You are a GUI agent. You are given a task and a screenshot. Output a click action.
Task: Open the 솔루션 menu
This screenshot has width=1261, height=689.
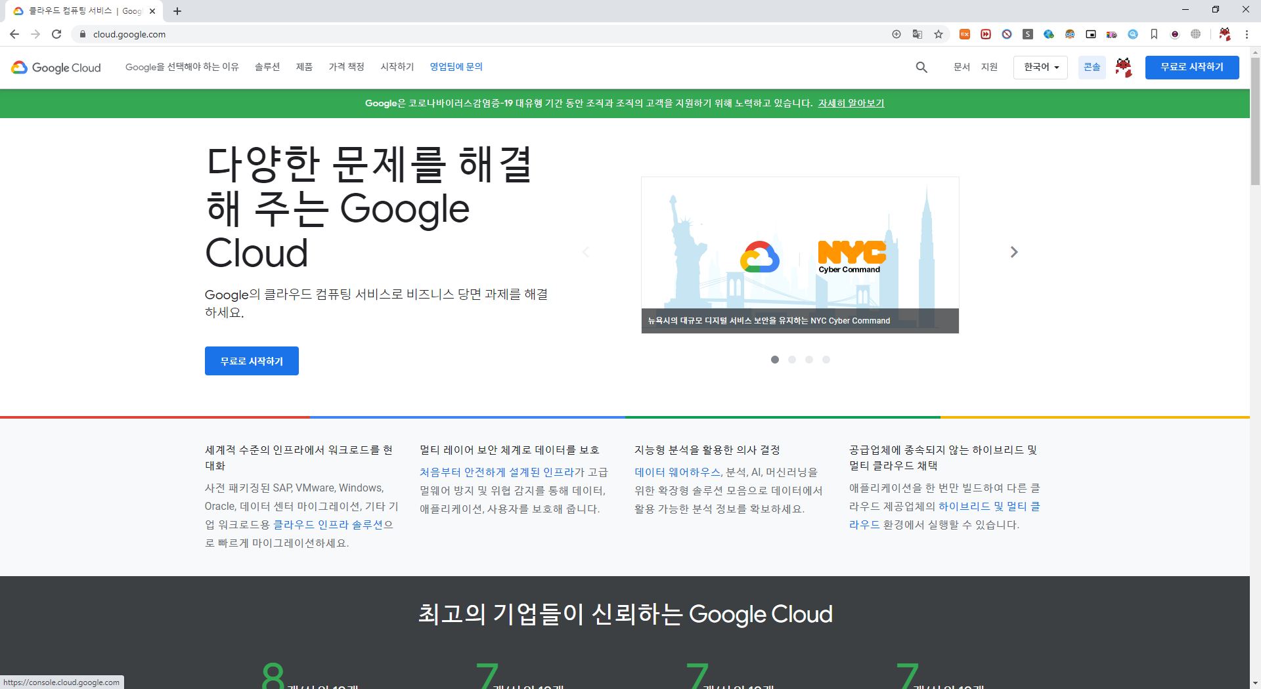pos(267,67)
